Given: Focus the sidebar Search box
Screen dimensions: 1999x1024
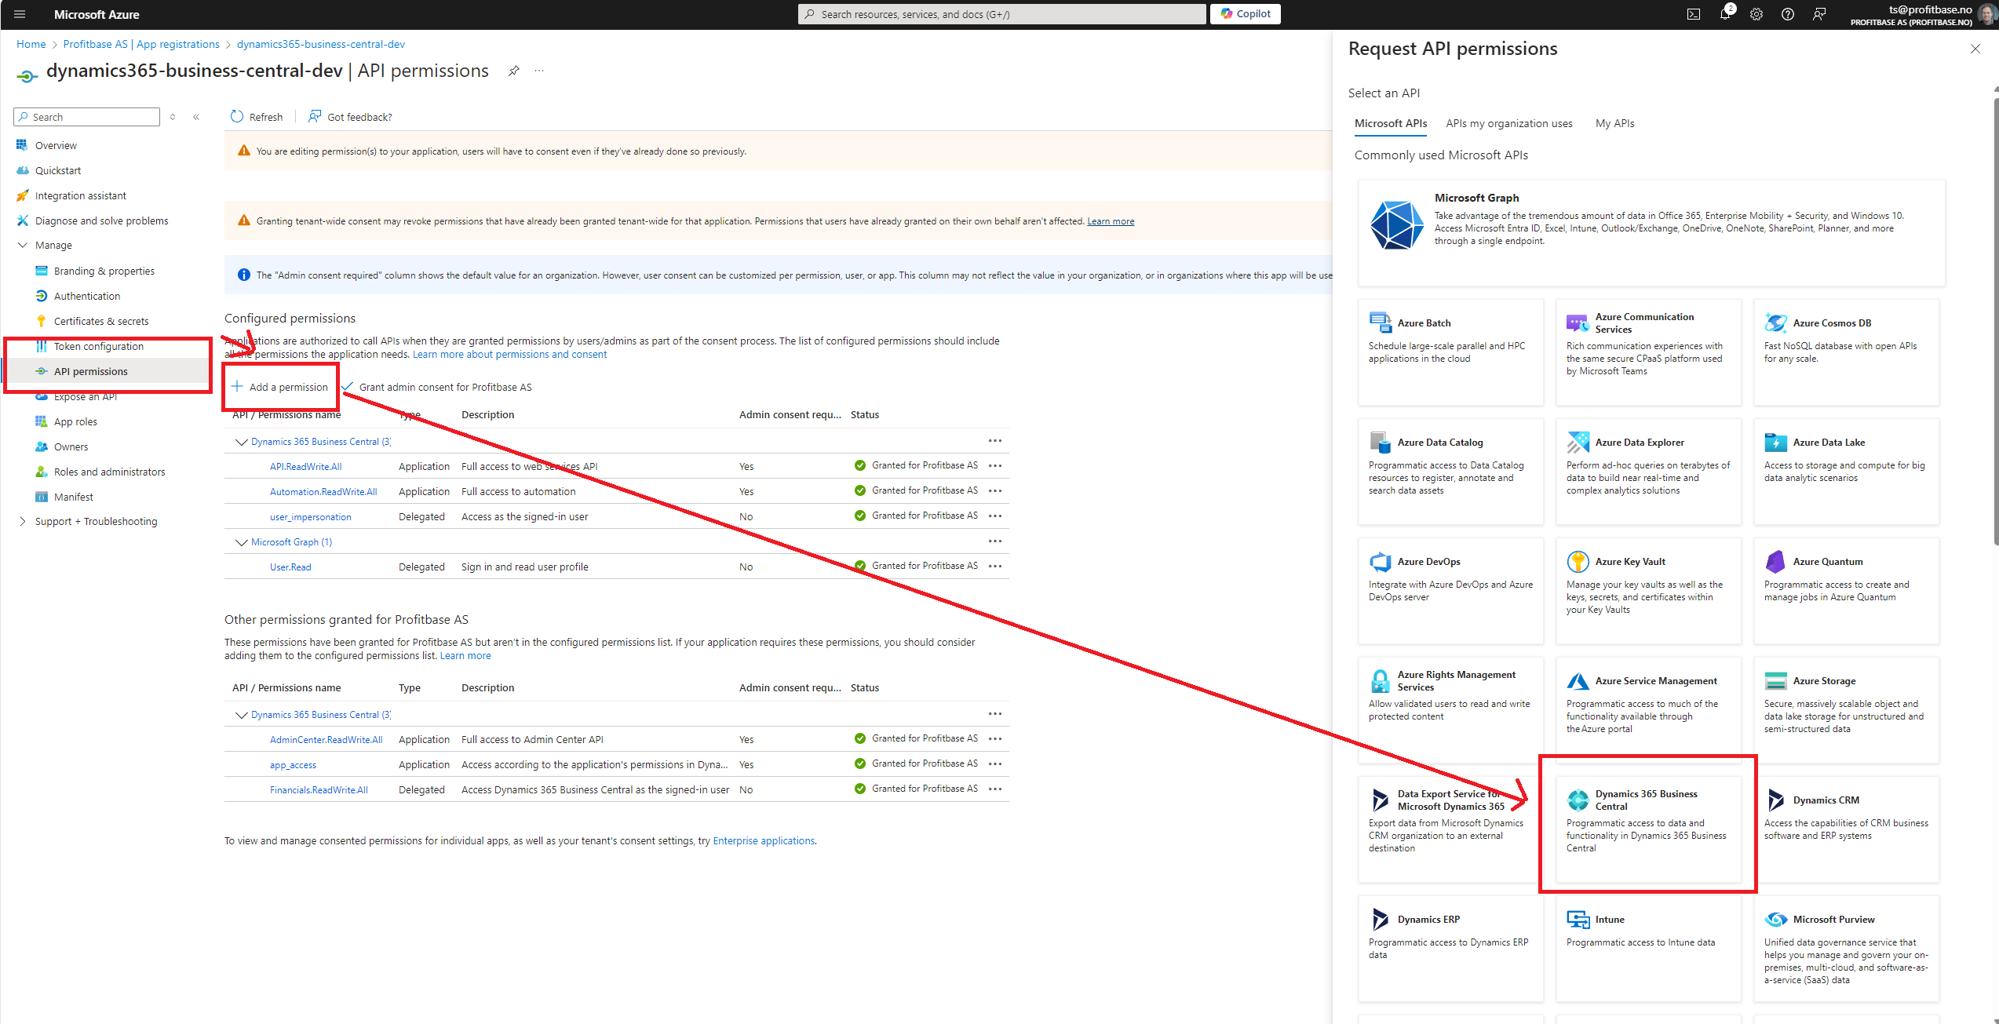Looking at the screenshot, I should click(87, 117).
